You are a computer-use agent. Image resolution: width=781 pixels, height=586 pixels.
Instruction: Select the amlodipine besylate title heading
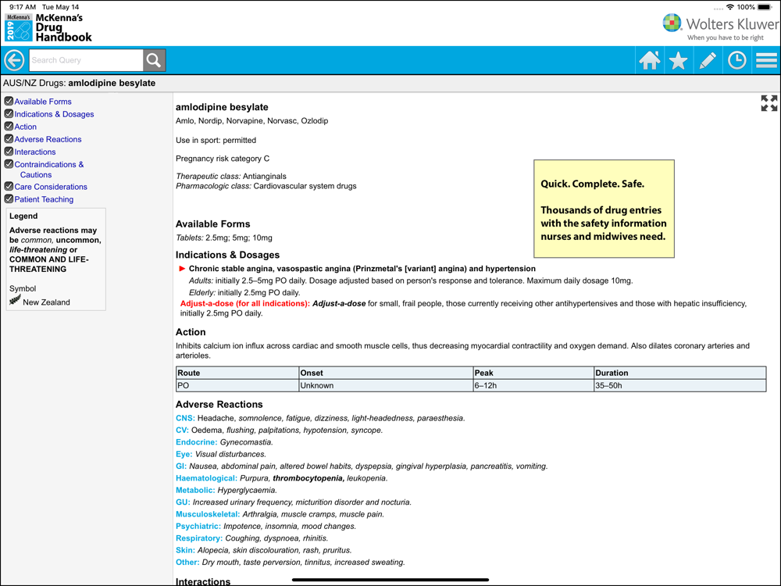[x=222, y=107]
